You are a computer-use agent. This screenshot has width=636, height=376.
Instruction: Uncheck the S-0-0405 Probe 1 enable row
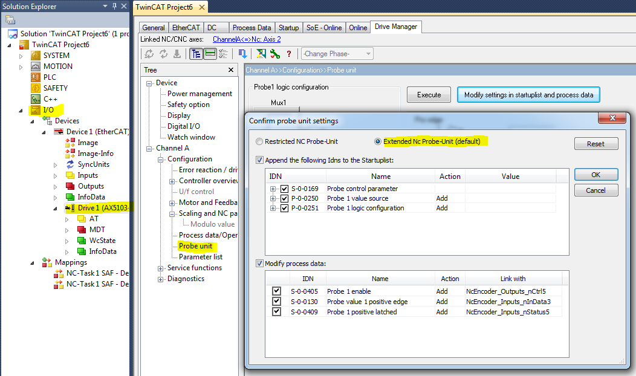point(277,291)
